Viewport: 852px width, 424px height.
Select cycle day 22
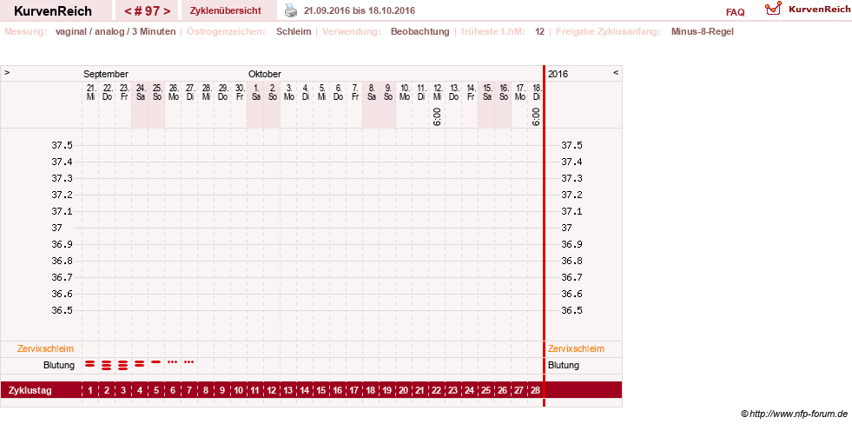pos(437,390)
